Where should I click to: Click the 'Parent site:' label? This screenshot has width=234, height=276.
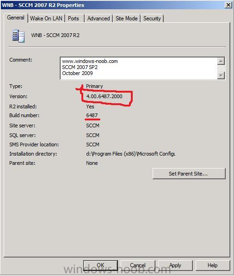click(x=22, y=163)
